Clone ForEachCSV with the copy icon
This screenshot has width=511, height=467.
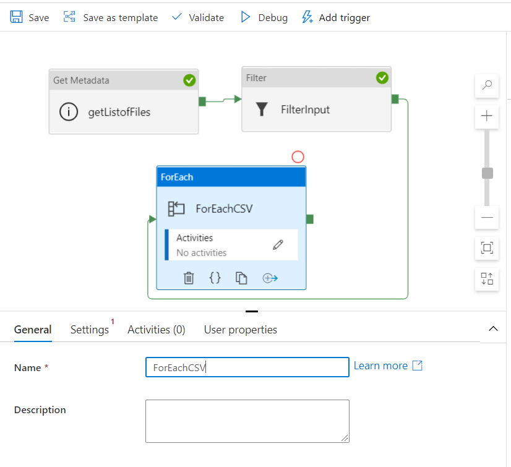[242, 278]
